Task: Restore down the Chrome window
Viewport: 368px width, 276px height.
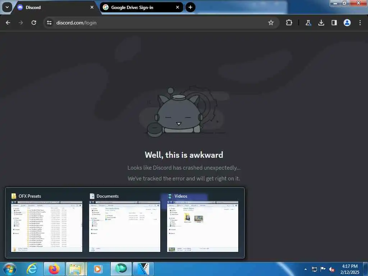Action: point(345,3)
